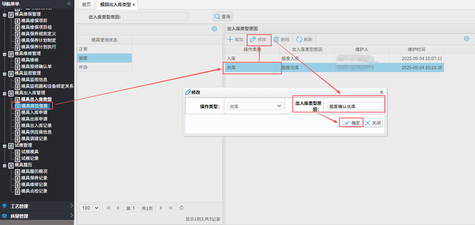Collapse the 模具维保管理 tree node
This screenshot has height=225, width=475.
pyautogui.click(x=5, y=14)
